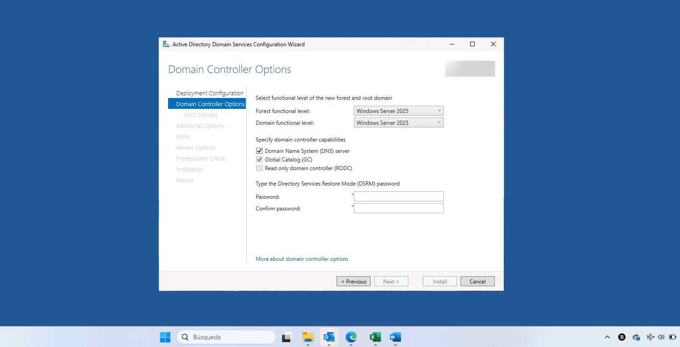Screen dimensions: 680x347
Task: Click the battery tray icon
Action: click(672, 337)
